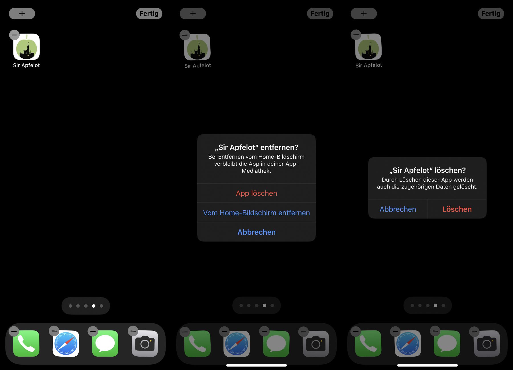Image resolution: width=513 pixels, height=370 pixels.
Task: Open Messages in the left screen's dock
Action: (x=105, y=344)
